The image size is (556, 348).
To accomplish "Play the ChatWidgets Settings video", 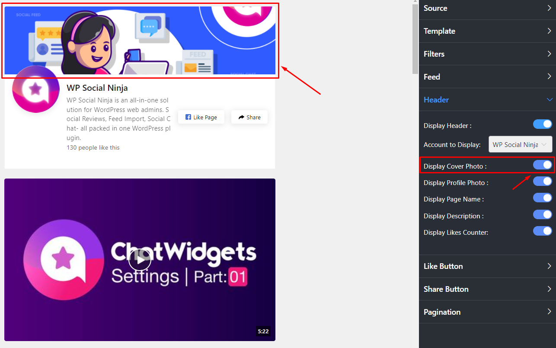I will click(140, 260).
